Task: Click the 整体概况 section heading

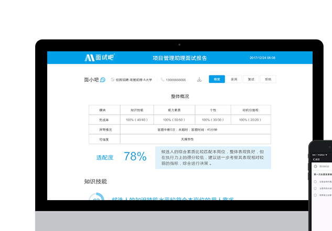Action: click(x=180, y=96)
